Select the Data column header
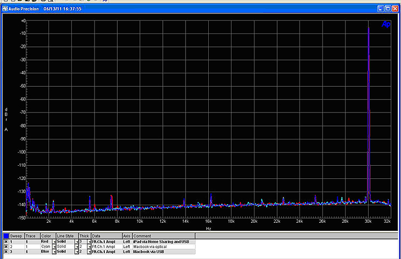Screen dimensions: 401x259 tap(97, 236)
